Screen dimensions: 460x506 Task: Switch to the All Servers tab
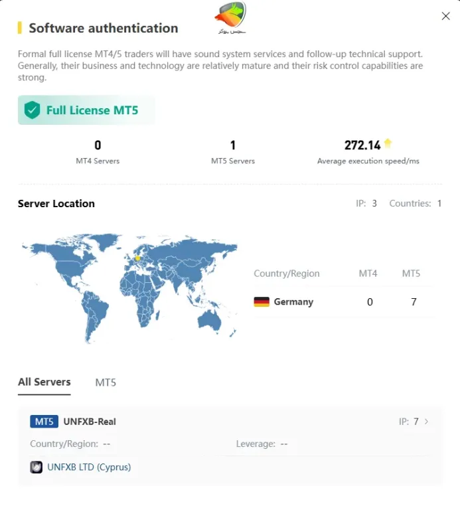click(x=44, y=382)
